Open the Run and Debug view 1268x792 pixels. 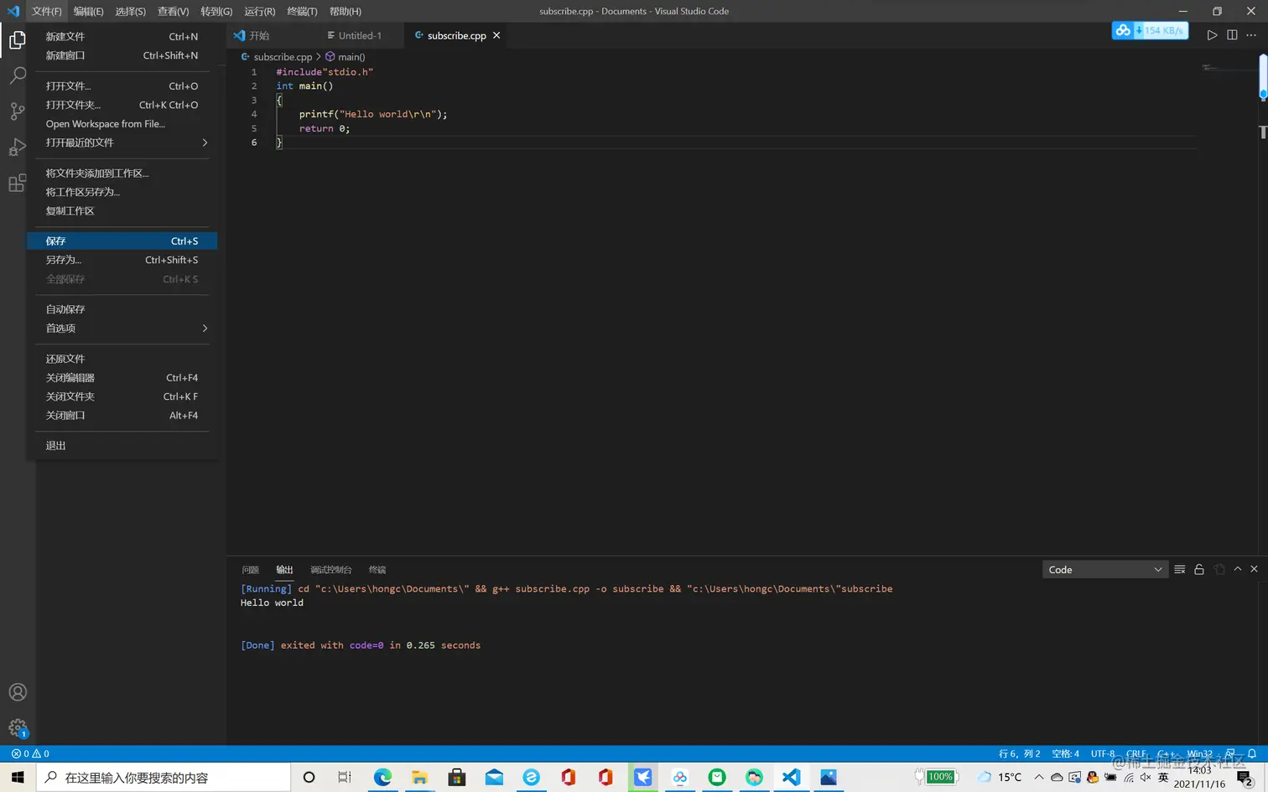click(x=17, y=148)
